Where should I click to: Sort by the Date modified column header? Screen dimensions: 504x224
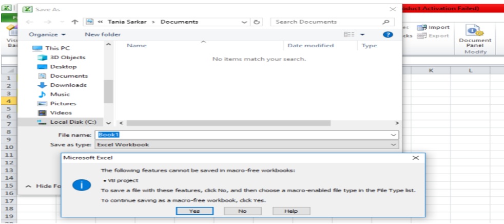coord(311,46)
